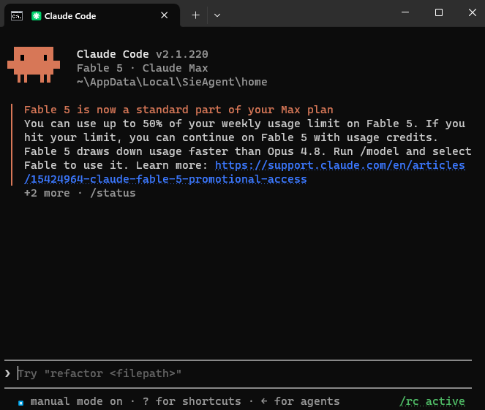Click the prompt chevron symbol
This screenshot has width=485, height=410.
point(8,373)
